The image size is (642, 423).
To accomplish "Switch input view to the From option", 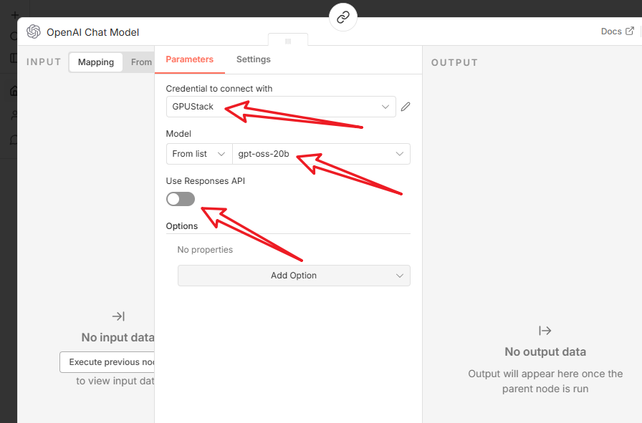I will pyautogui.click(x=141, y=62).
